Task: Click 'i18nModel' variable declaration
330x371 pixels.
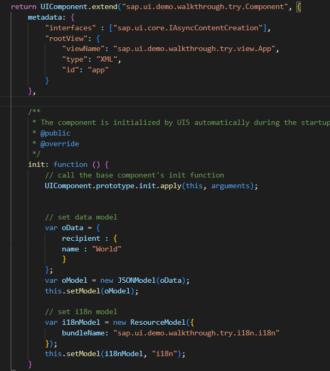Action: (x=81, y=322)
